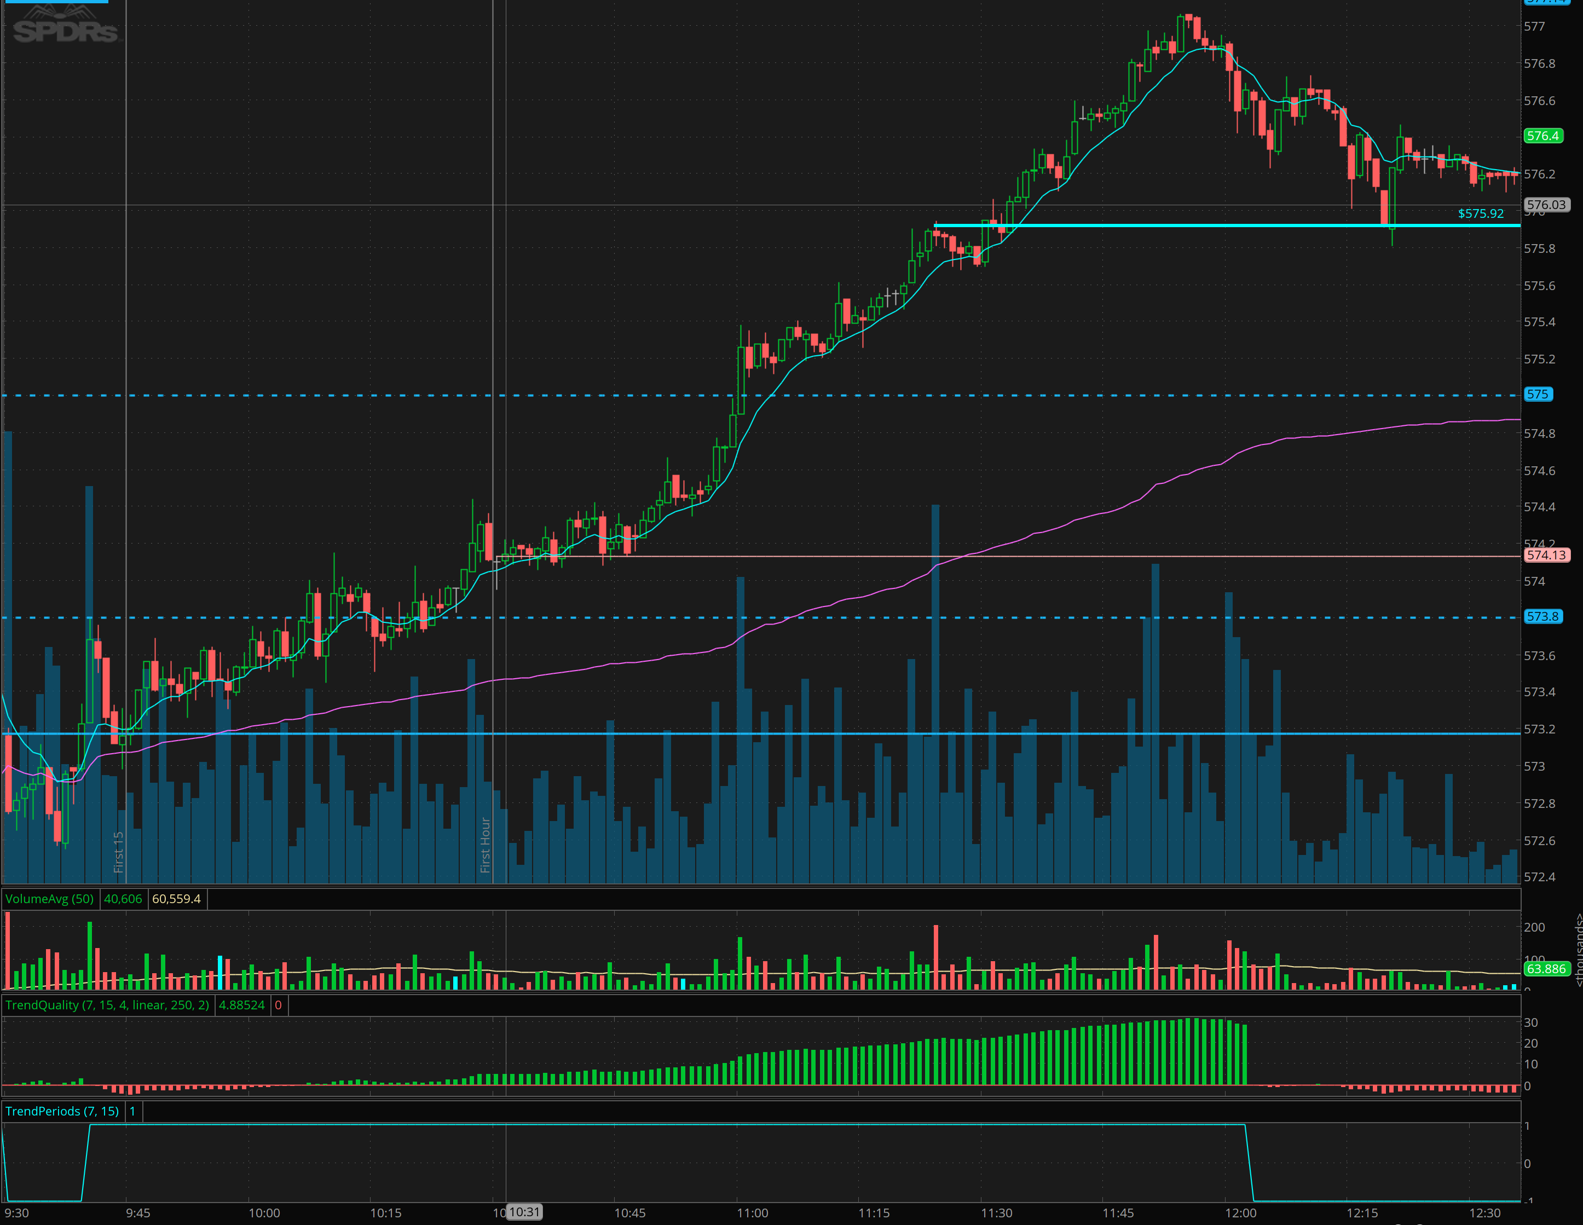The image size is (1583, 1225).
Task: Click the blue 575 price level bubble
Action: pyautogui.click(x=1538, y=394)
